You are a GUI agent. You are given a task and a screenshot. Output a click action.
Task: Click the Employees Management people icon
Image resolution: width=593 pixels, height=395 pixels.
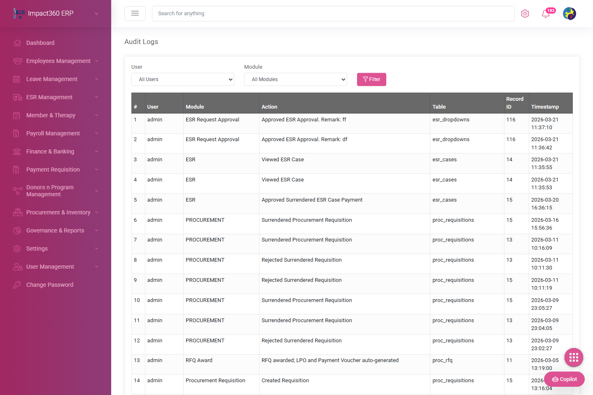(x=18, y=61)
